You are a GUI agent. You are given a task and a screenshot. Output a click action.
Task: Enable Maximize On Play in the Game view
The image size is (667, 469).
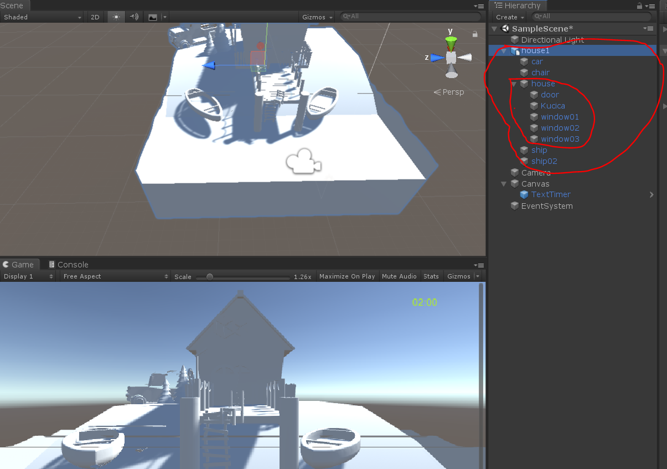point(347,276)
